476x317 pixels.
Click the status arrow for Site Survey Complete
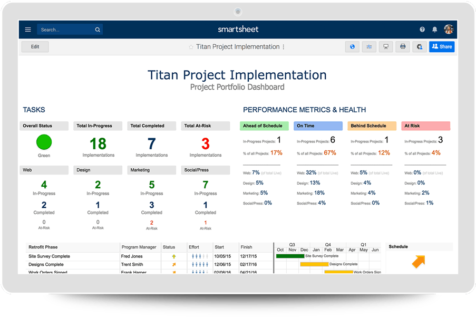point(174,256)
